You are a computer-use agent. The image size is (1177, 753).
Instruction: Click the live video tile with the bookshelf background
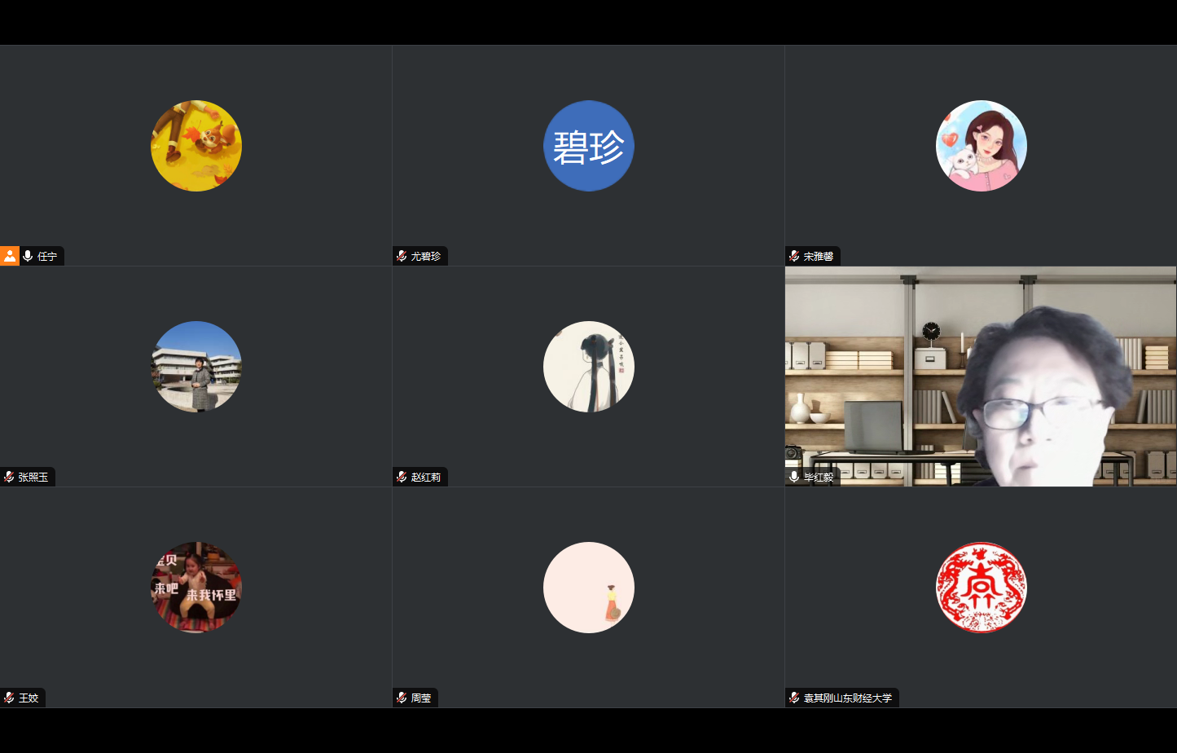pos(981,376)
